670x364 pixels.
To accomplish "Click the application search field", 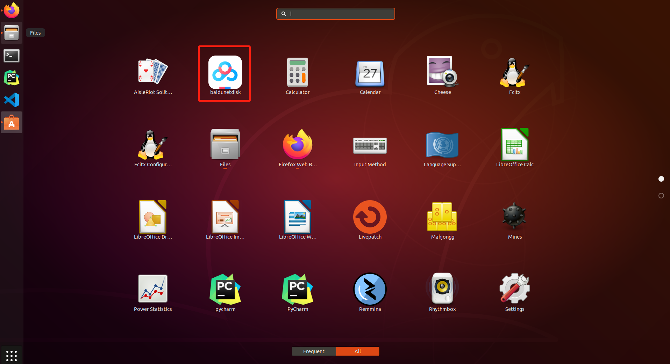I will 336,14.
